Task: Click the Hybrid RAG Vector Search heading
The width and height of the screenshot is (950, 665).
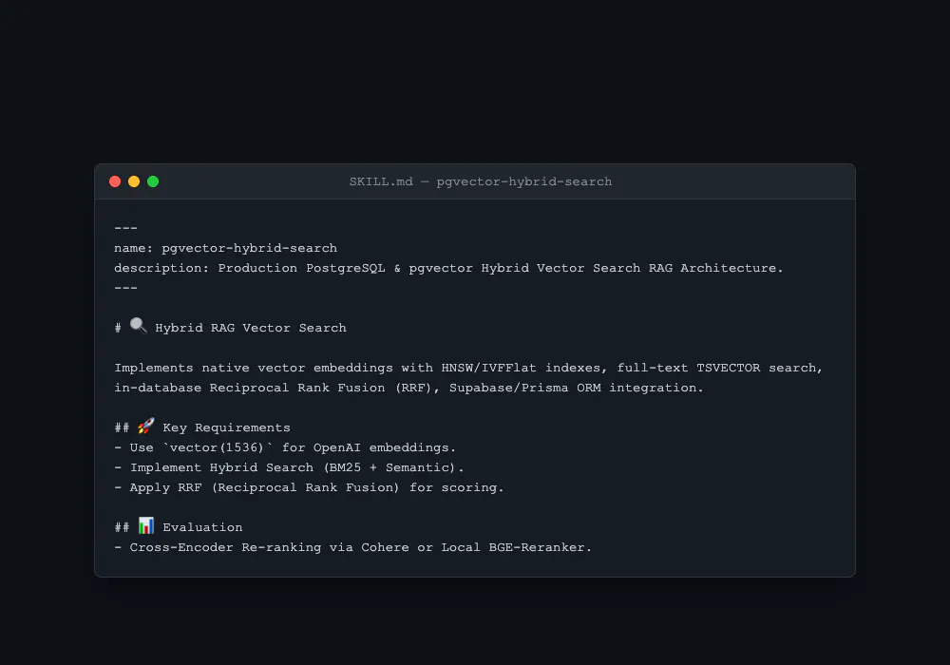Action: tap(251, 329)
